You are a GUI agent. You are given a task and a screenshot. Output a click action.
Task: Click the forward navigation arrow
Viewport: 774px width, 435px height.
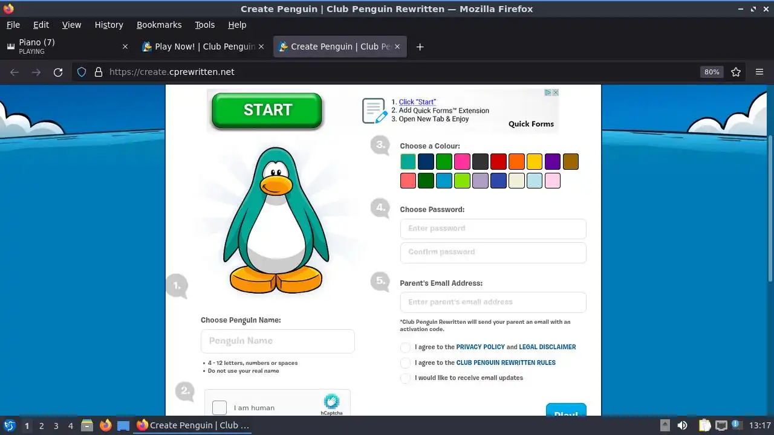coord(36,72)
